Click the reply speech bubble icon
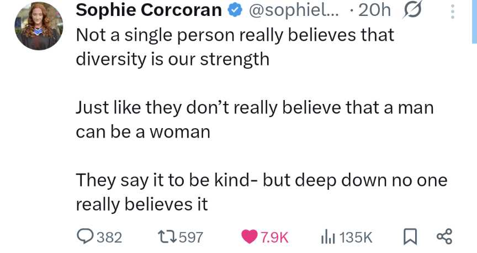The image size is (477, 253). (x=84, y=237)
